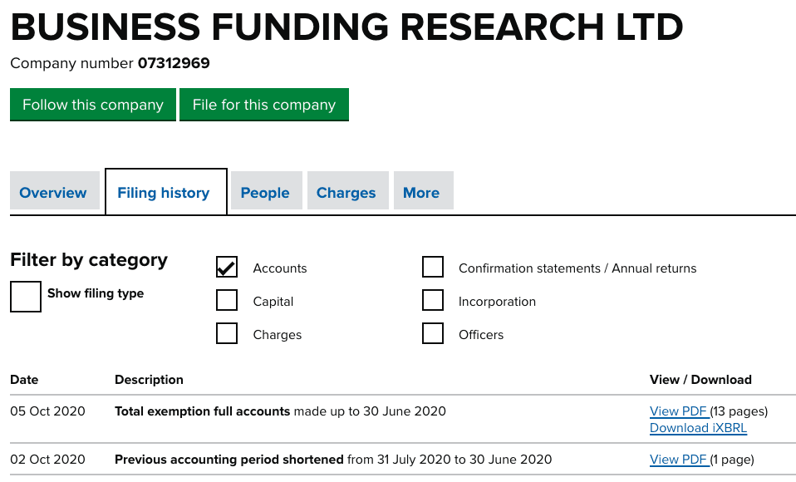Click the Description column header
This screenshot has height=482, width=796.
click(x=149, y=380)
